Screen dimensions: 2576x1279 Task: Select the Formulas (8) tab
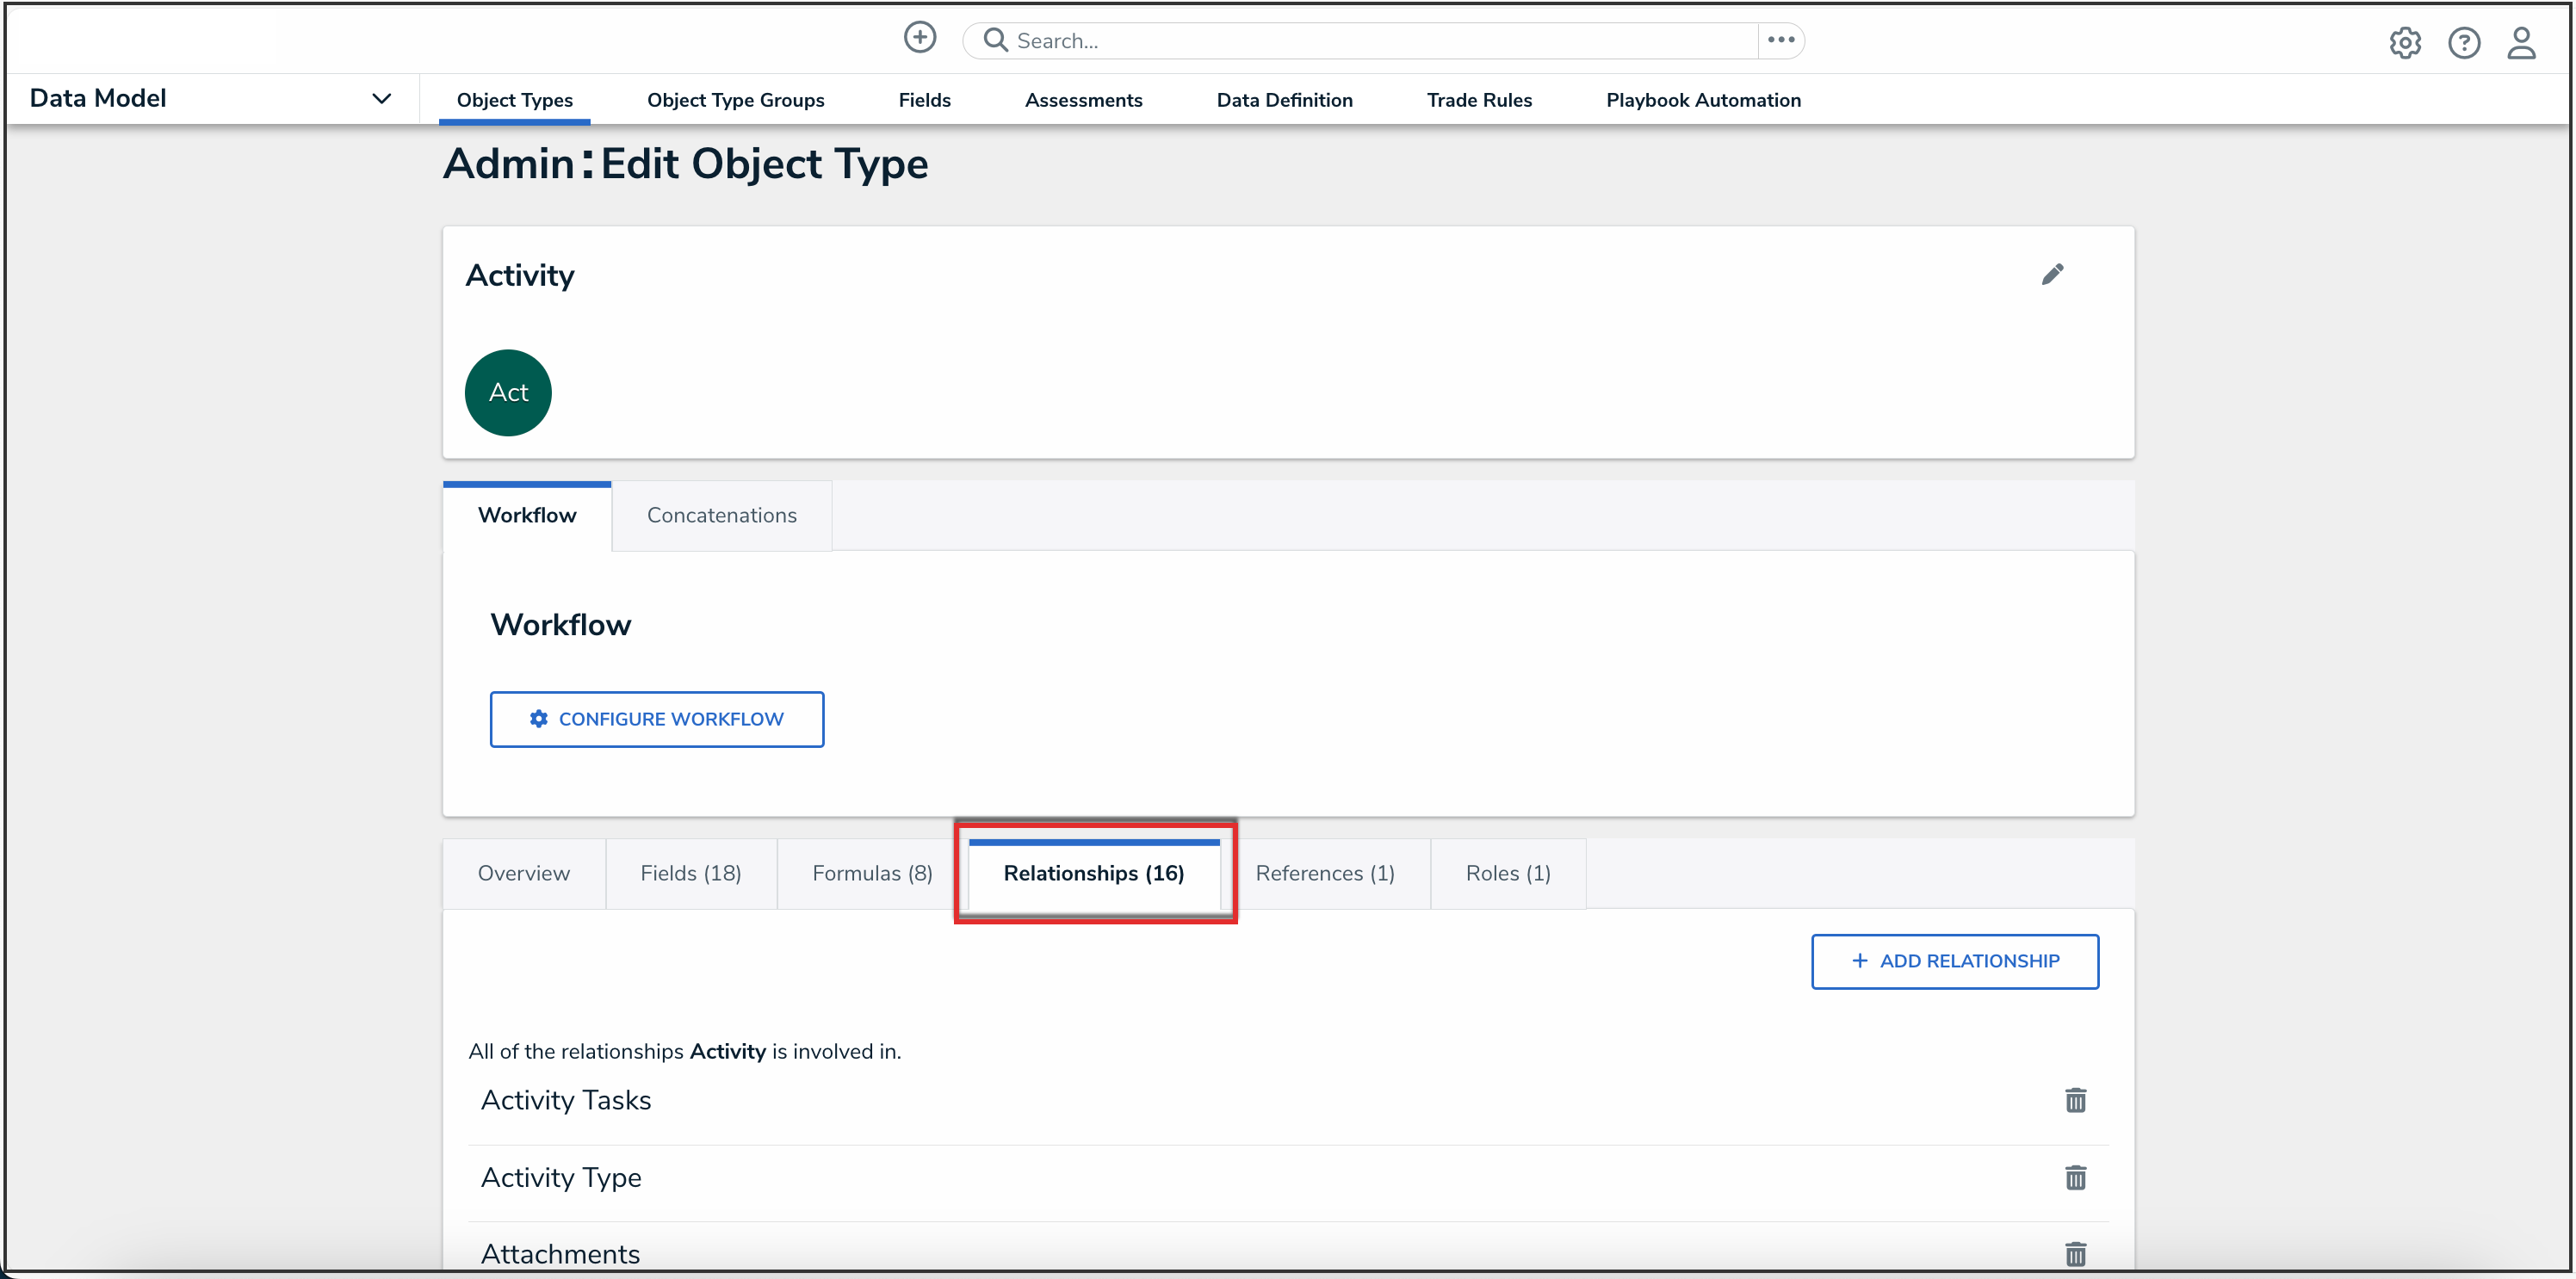(x=871, y=873)
